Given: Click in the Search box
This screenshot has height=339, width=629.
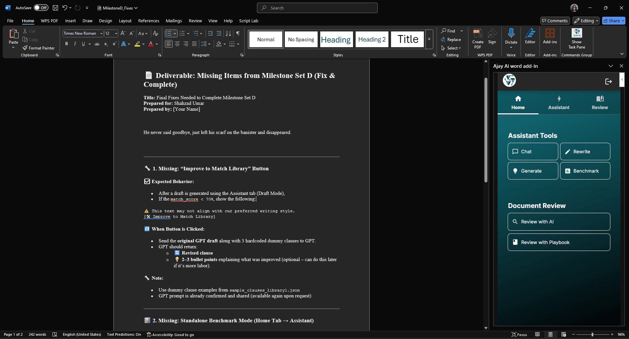Looking at the screenshot, I should tap(317, 8).
